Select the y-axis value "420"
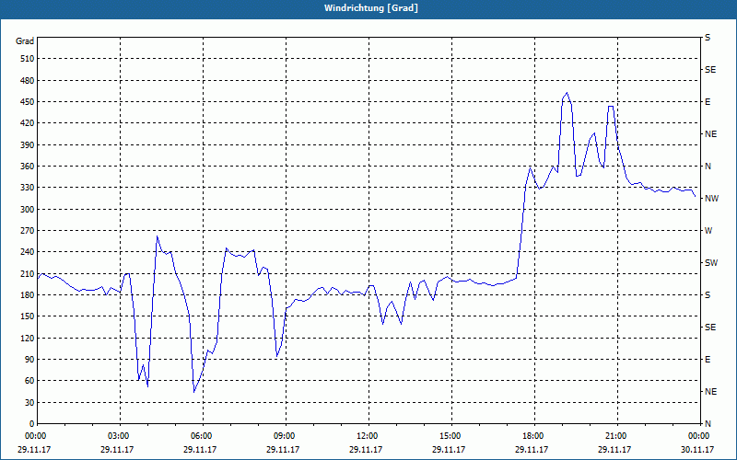Viewport: 737px width, 460px height. pos(28,123)
